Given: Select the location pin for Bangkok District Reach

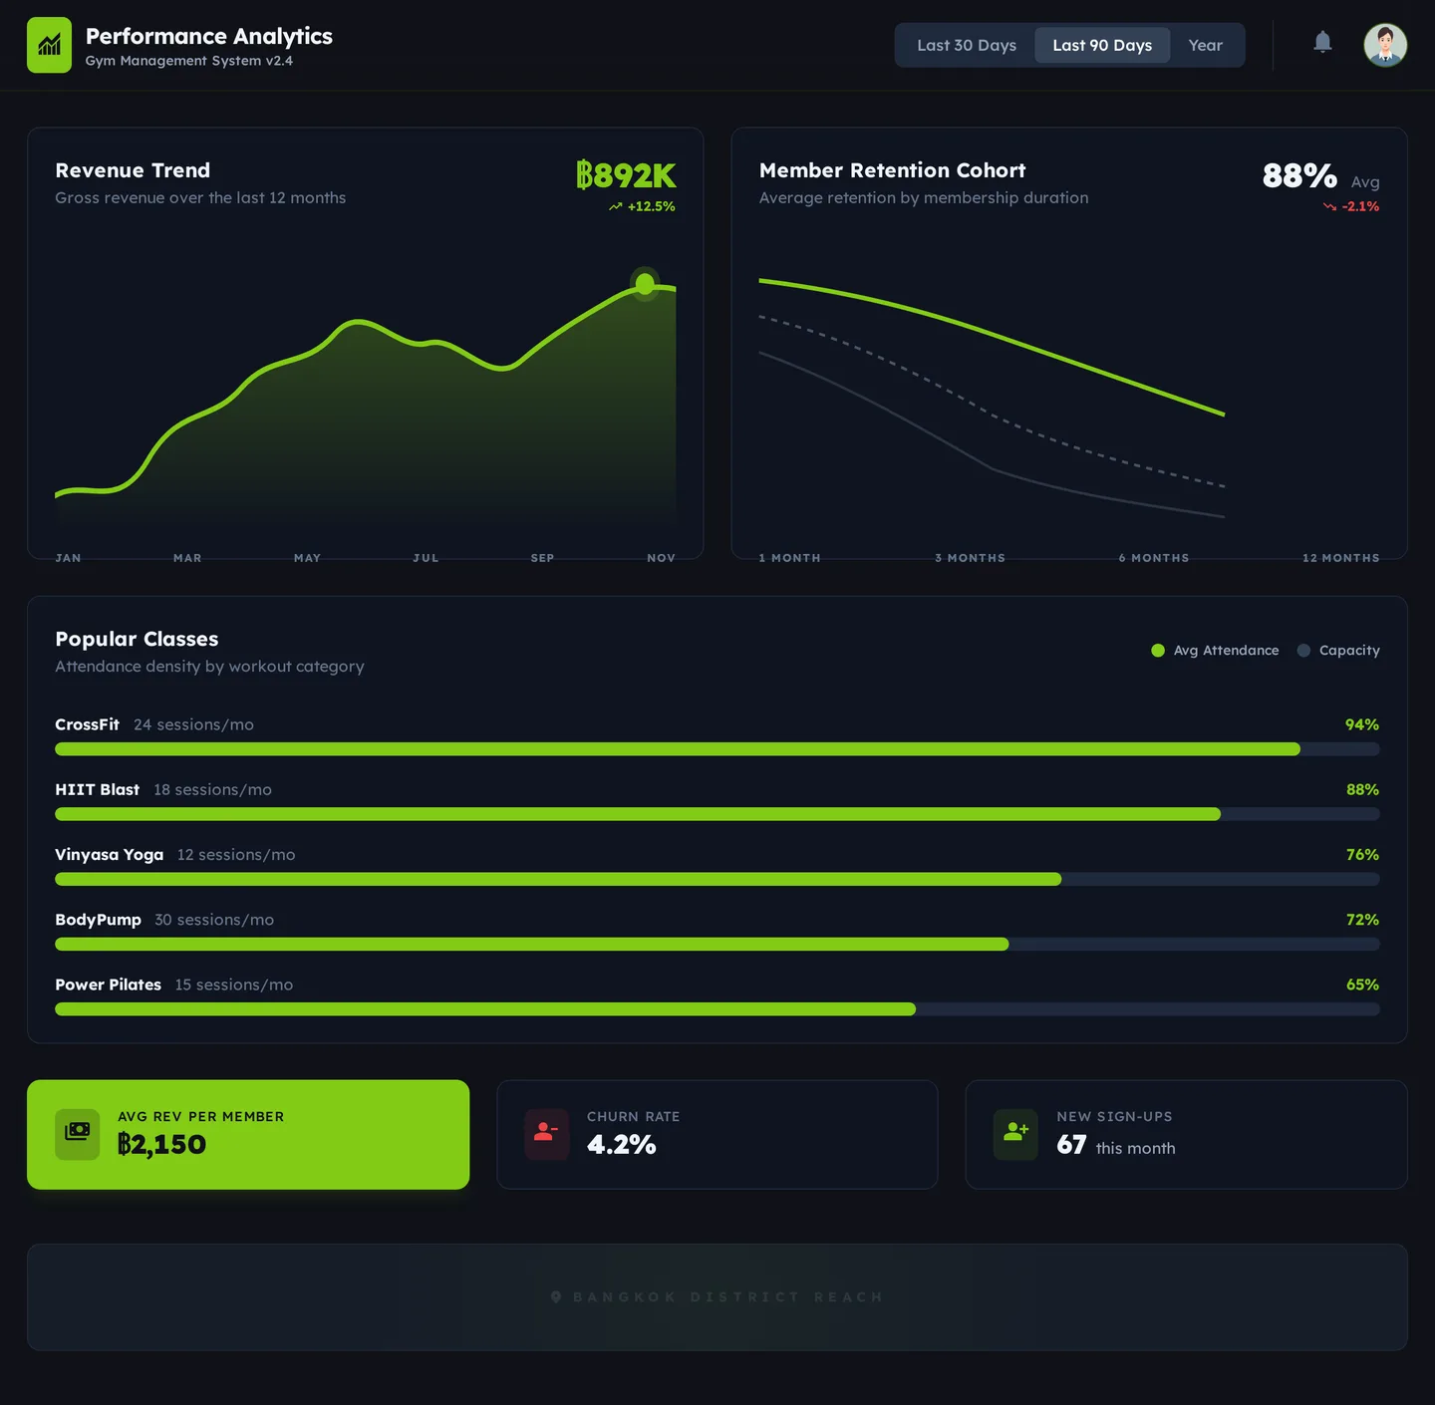Looking at the screenshot, I should (555, 1296).
